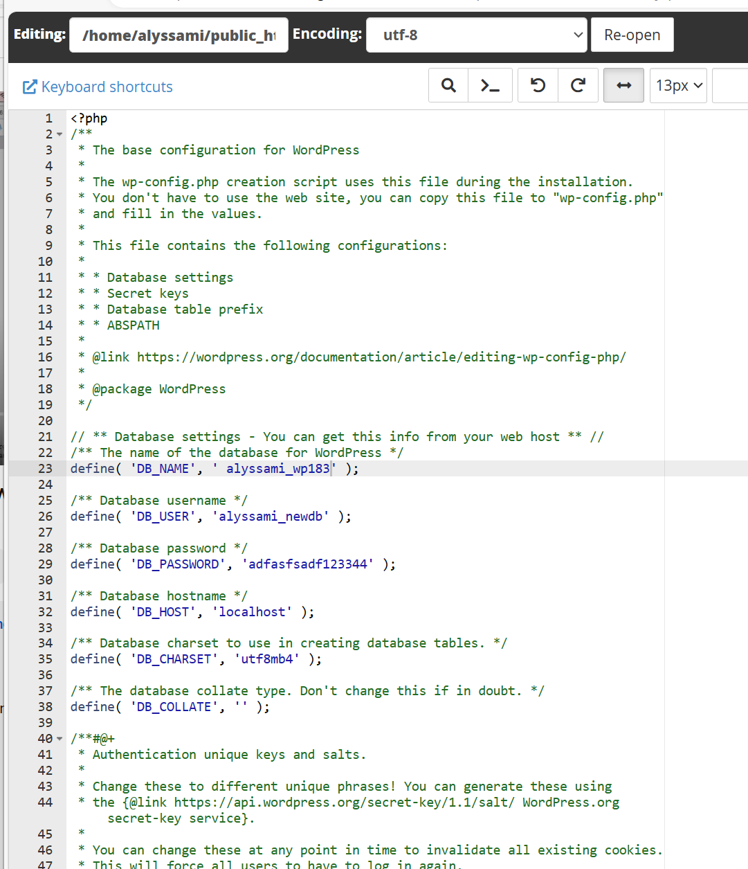This screenshot has height=869, width=748.
Task: Undo the last edit
Action: coord(538,85)
